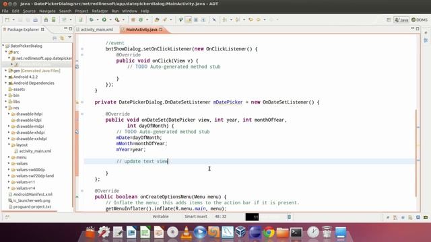
Task: Toggle Mark Occurrences in the toolbar
Action: 189,19
